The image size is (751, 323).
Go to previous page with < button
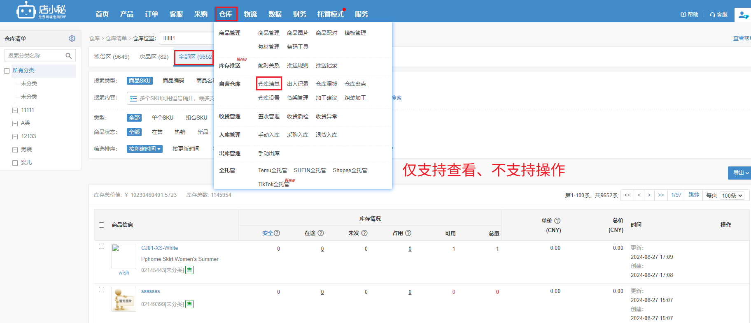[639, 195]
